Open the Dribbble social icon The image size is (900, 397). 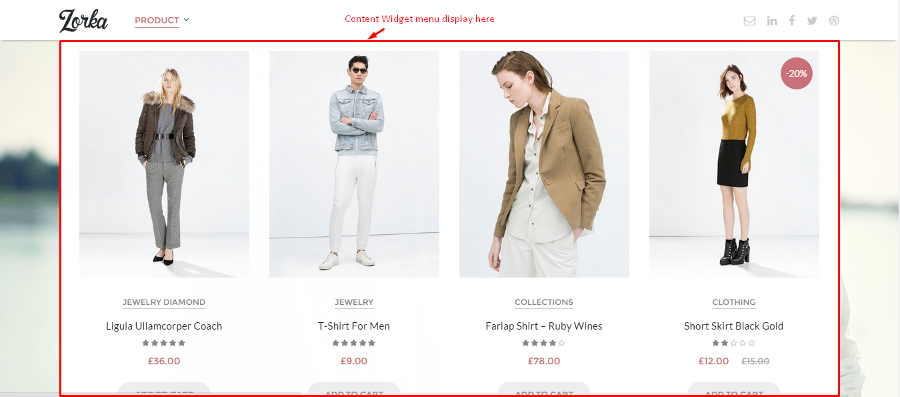834,21
